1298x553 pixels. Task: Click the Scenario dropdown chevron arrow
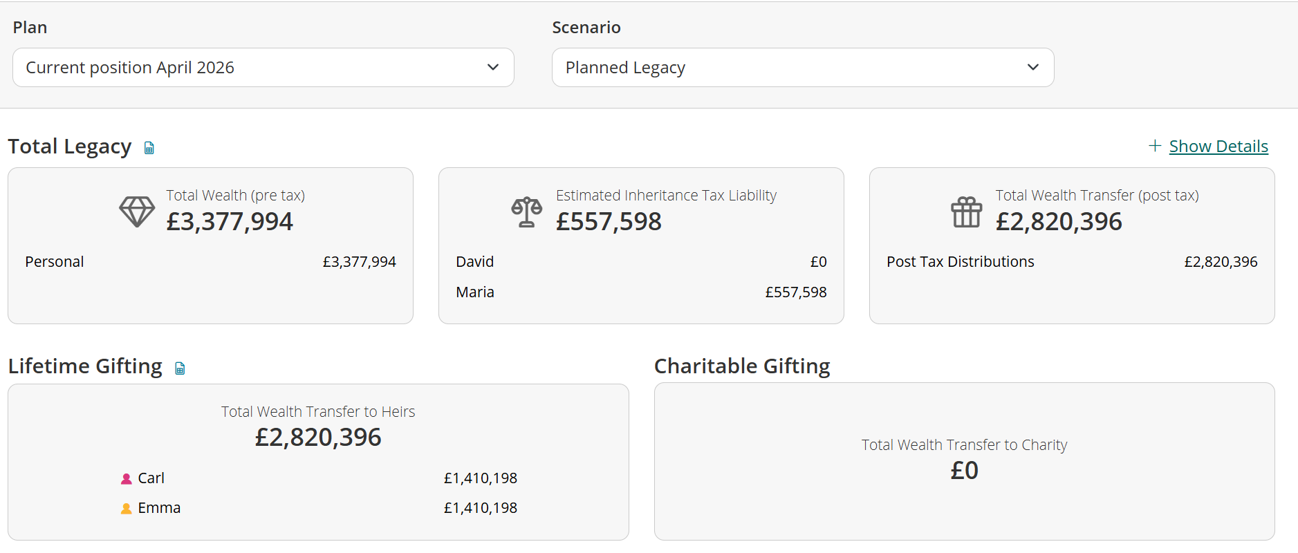pos(1033,67)
